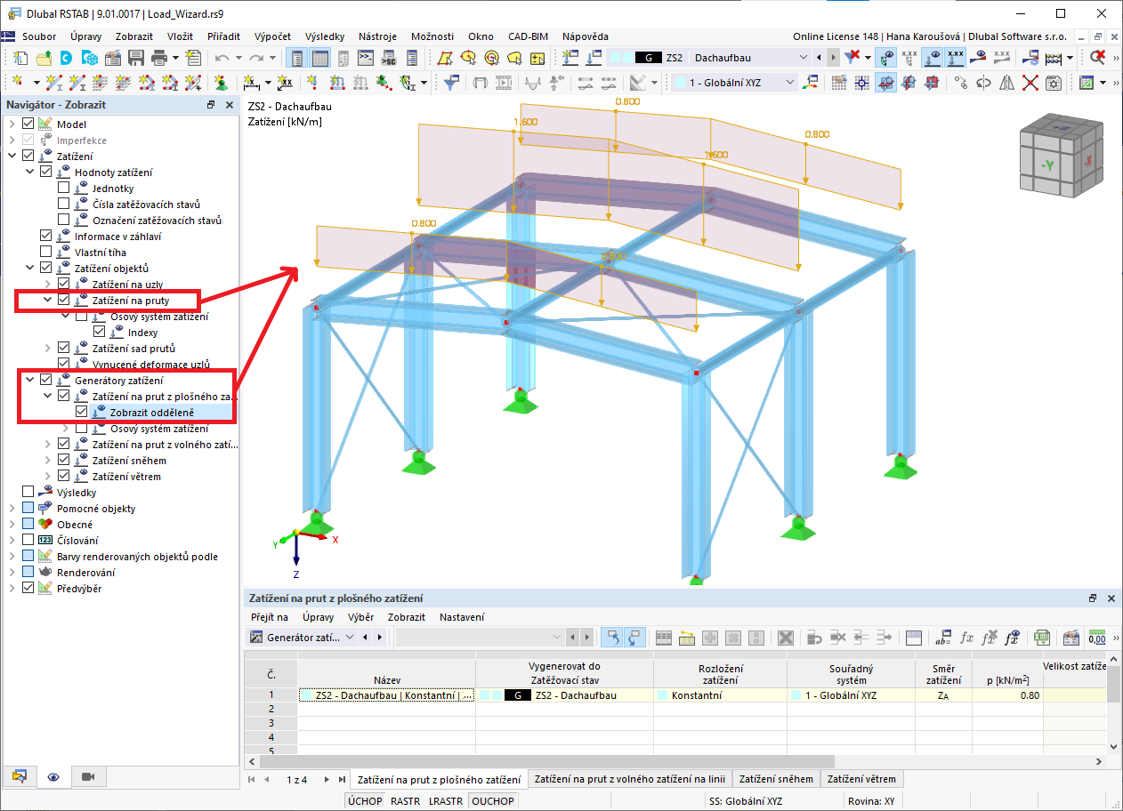
Task: Open the console window icon
Action: 366,58
